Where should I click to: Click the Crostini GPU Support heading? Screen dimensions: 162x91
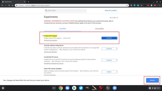click(51, 36)
